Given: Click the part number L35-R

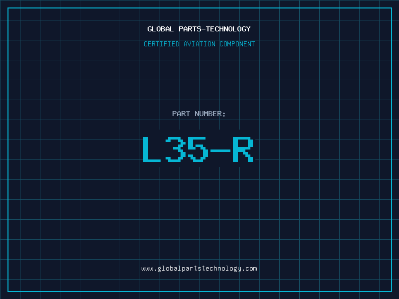Looking at the screenshot, I should click(x=198, y=149).
